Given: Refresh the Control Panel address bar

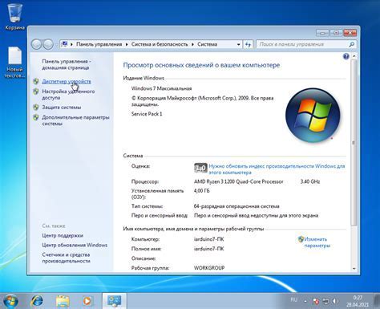Looking at the screenshot, I should pos(249,44).
